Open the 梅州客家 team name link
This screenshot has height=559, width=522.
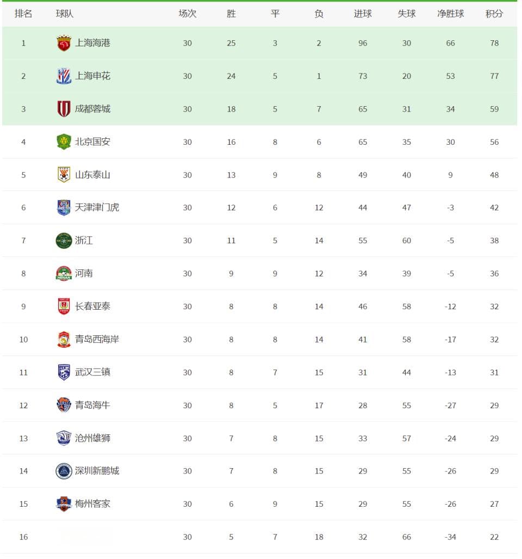[x=92, y=503]
